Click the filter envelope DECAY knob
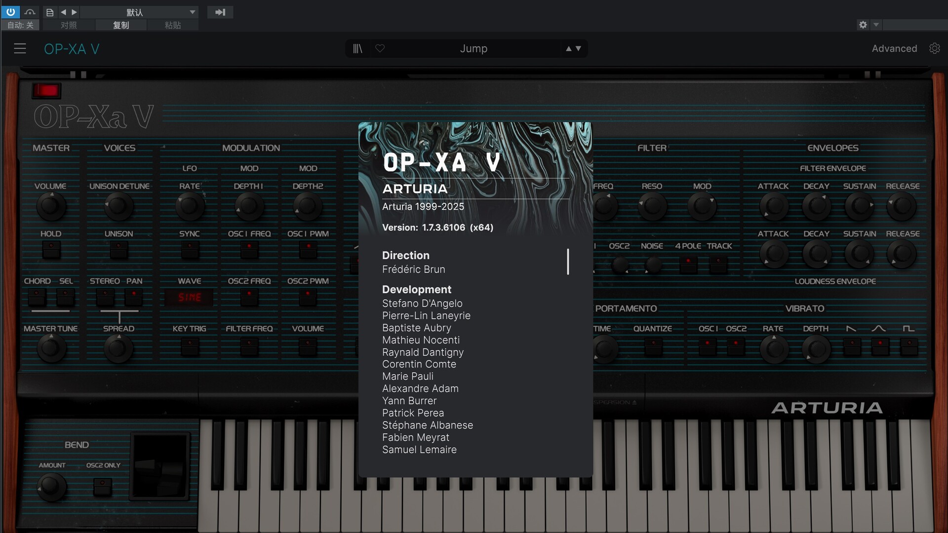Image resolution: width=948 pixels, height=533 pixels. coord(817,206)
